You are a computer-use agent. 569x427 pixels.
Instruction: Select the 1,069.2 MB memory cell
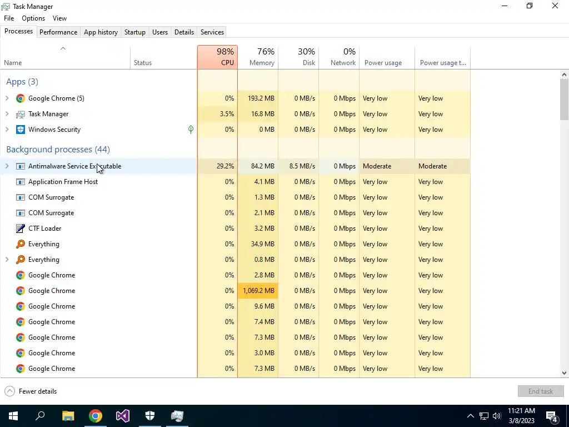pyautogui.click(x=258, y=291)
